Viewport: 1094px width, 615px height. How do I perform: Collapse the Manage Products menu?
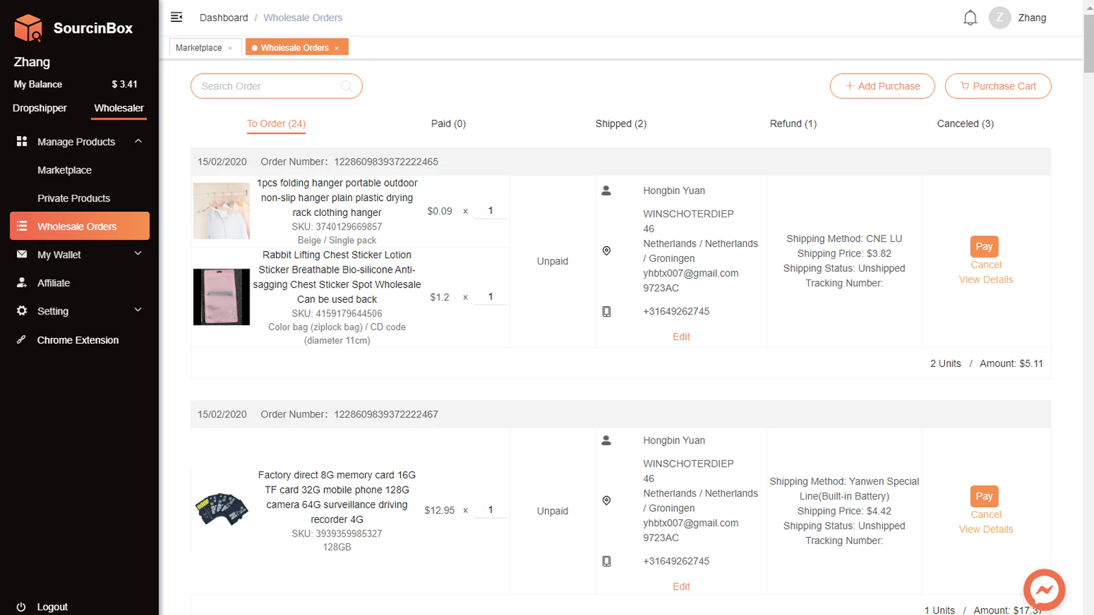tap(138, 141)
